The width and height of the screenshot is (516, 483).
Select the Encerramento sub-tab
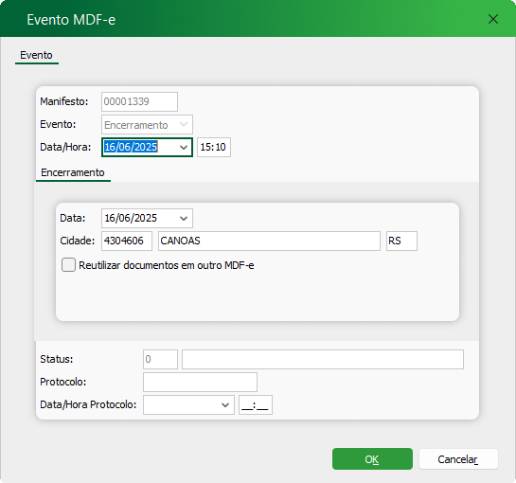coord(73,172)
